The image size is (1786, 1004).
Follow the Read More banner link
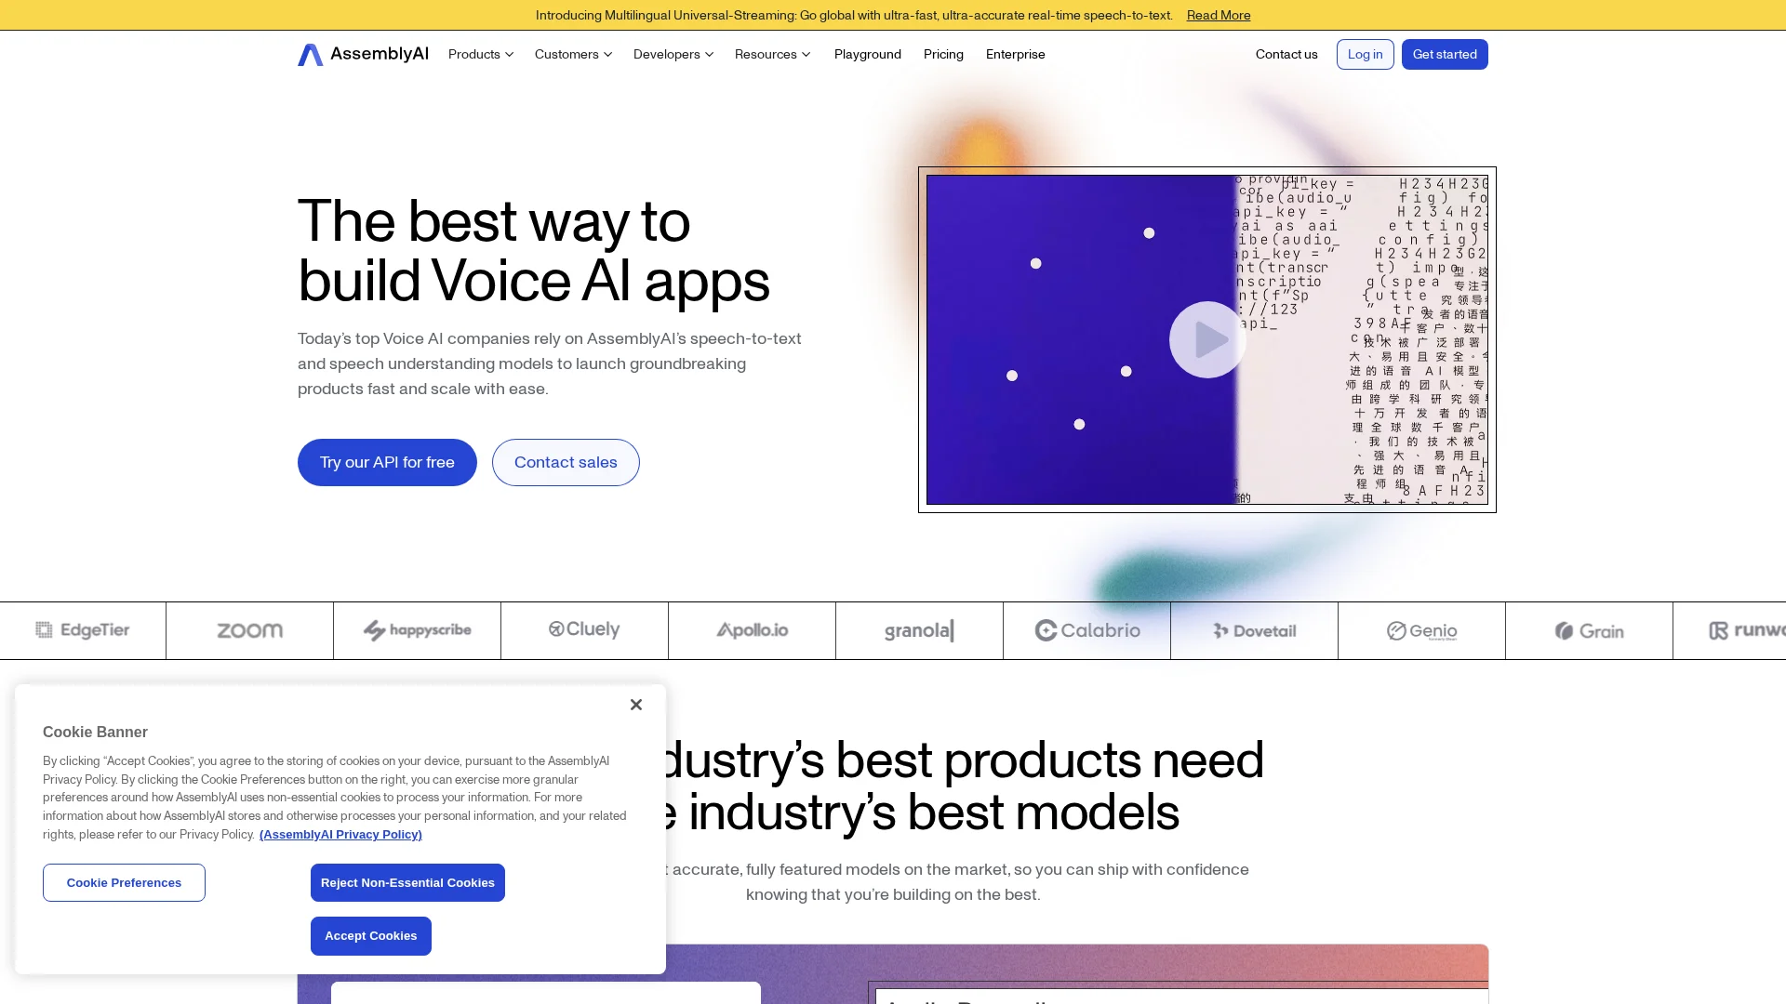[x=1218, y=15]
